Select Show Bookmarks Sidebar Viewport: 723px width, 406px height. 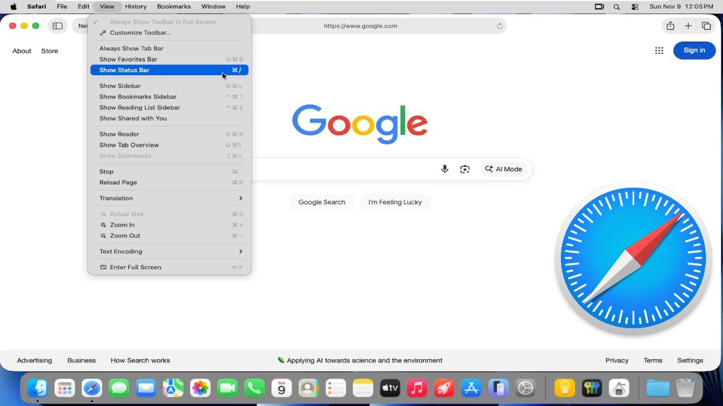169,97
